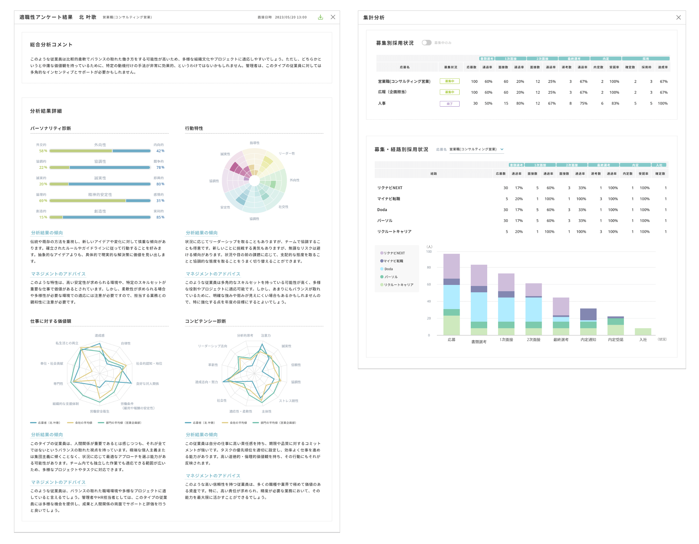Select the 広報（企画担当） row

tap(392, 92)
